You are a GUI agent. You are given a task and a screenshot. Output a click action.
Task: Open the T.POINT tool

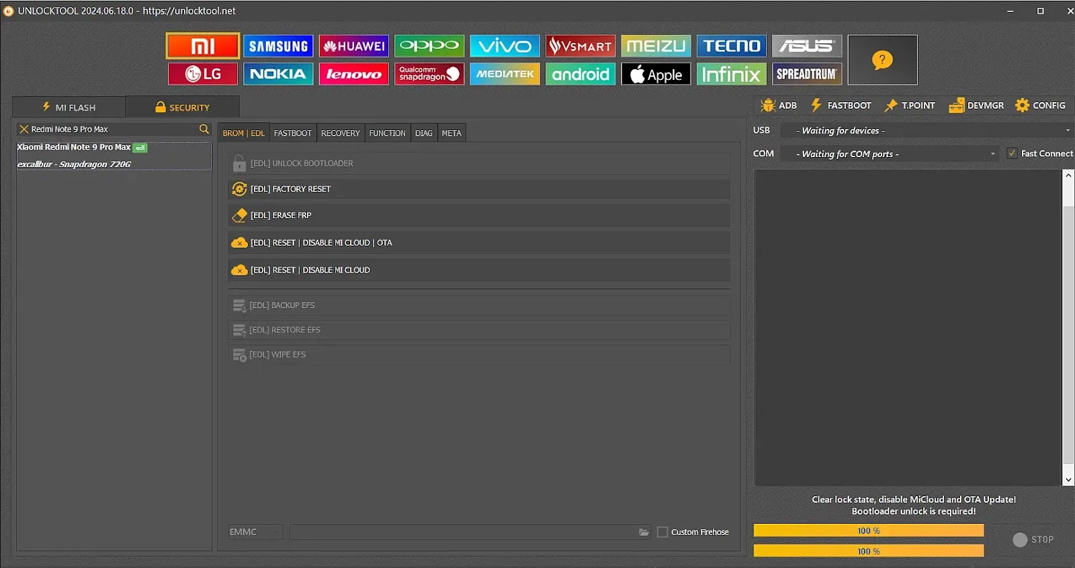[910, 105]
